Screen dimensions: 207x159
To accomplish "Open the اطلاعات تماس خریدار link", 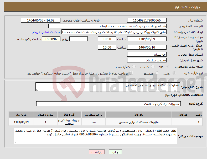I will pyautogui.click(x=46, y=32).
